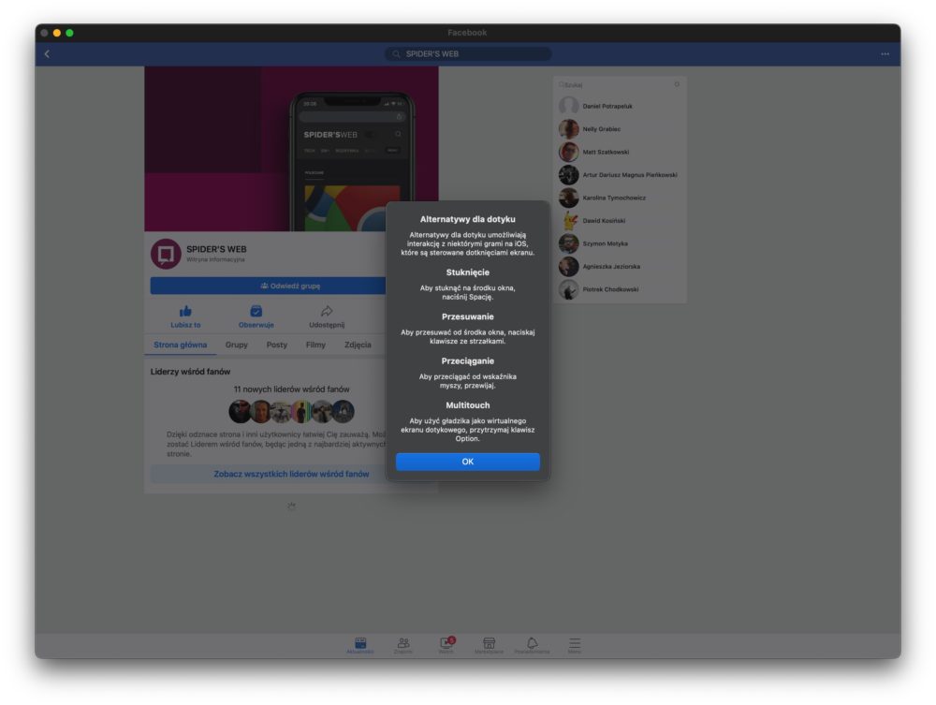
Task: Click the SPIDER'S WEB search field
Action: [x=468, y=53]
